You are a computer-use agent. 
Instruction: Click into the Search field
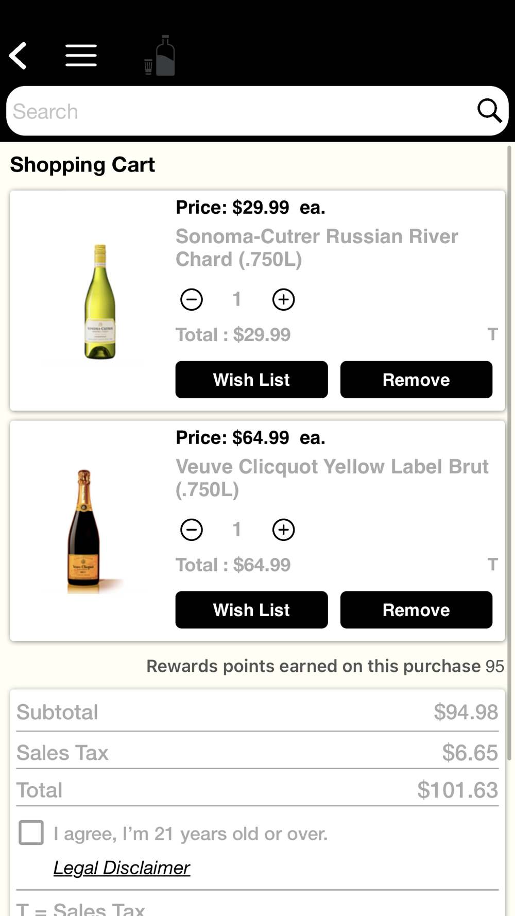(x=237, y=111)
